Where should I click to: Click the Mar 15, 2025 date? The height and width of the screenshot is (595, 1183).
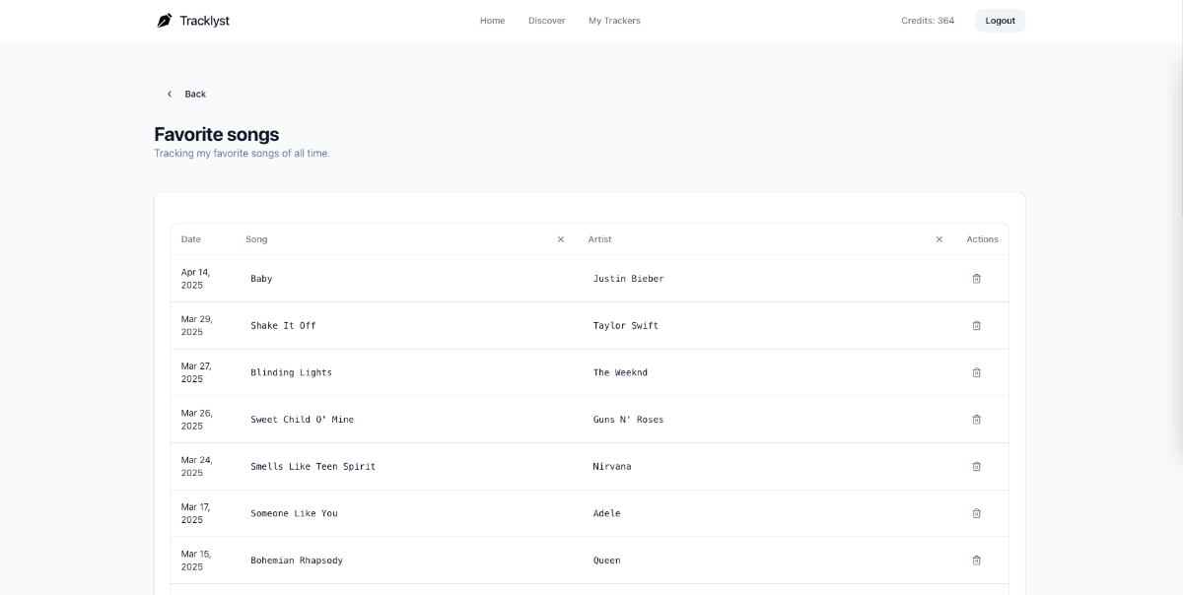[195, 561]
